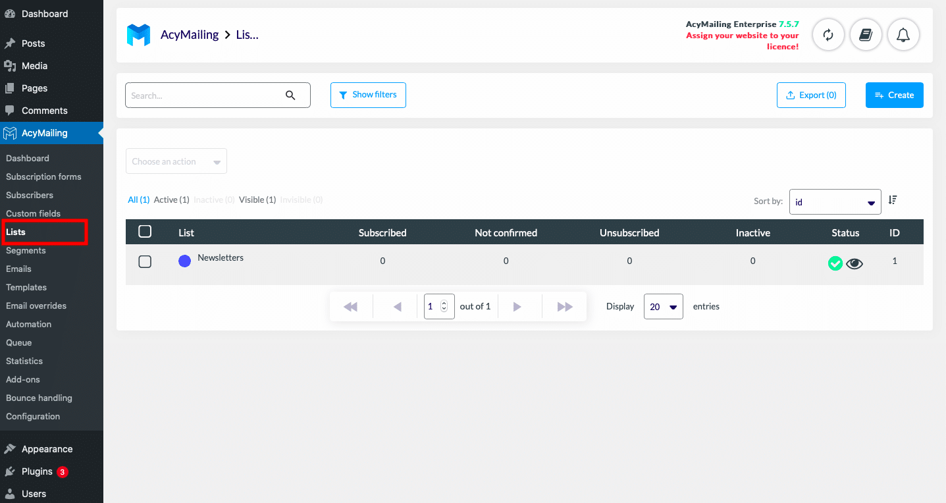The width and height of the screenshot is (946, 503).
Task: Open Custom fields submenu
Action: [33, 213]
